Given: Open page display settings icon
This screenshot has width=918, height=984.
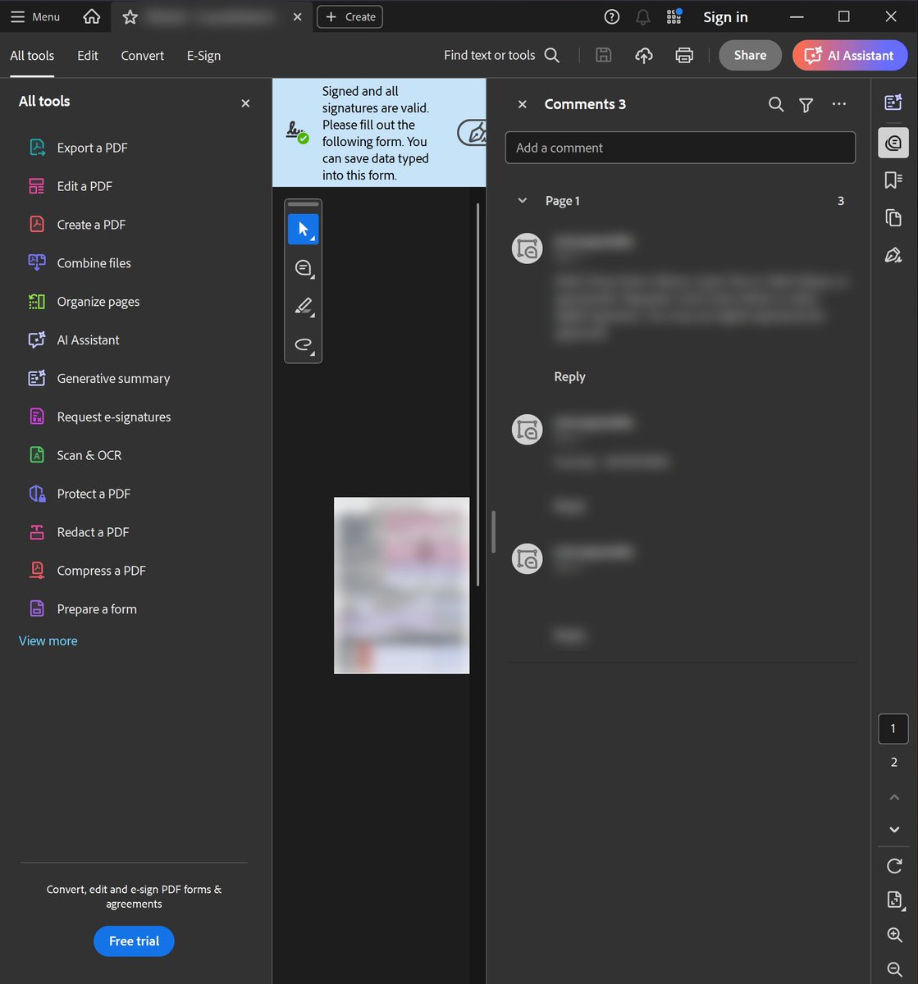Looking at the screenshot, I should [894, 900].
